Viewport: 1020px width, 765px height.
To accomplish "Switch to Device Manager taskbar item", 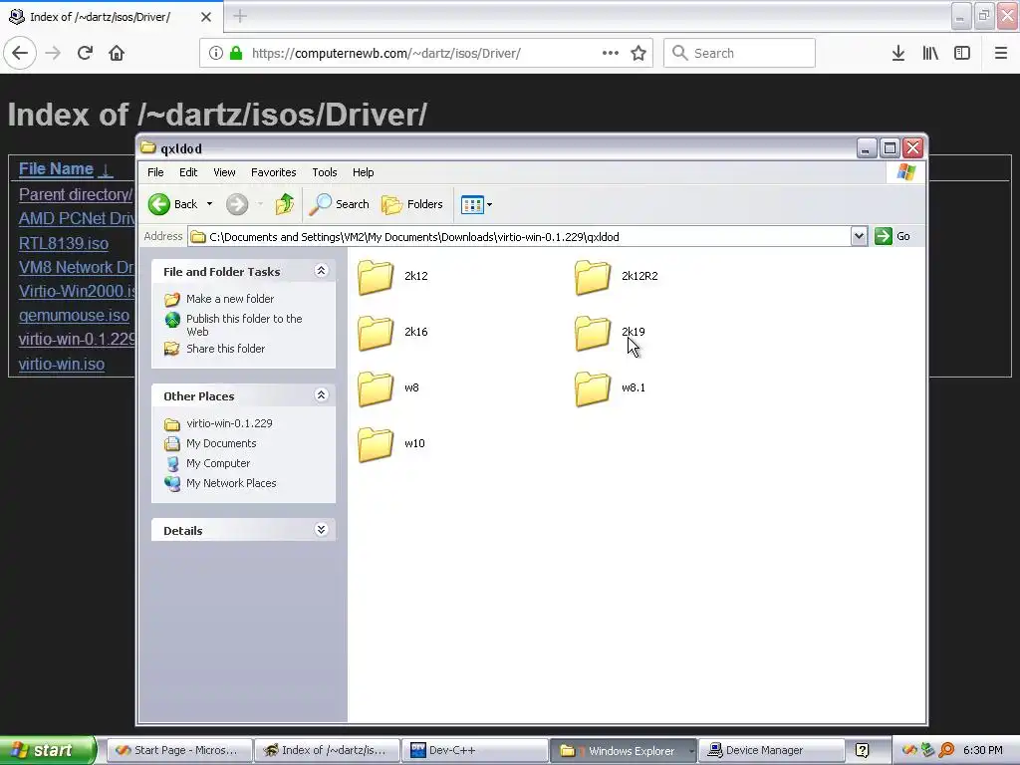I will 772,751.
